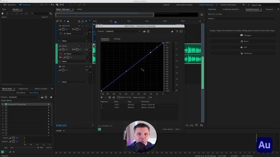This screenshot has width=280, height=157.
Task: Save preset in Dynamics Processing window
Action: (x=144, y=31)
